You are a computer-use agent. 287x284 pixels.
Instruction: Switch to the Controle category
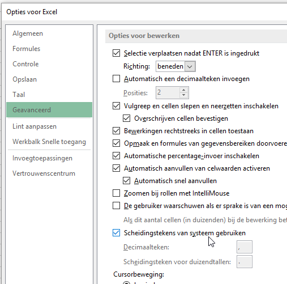pyautogui.click(x=25, y=64)
